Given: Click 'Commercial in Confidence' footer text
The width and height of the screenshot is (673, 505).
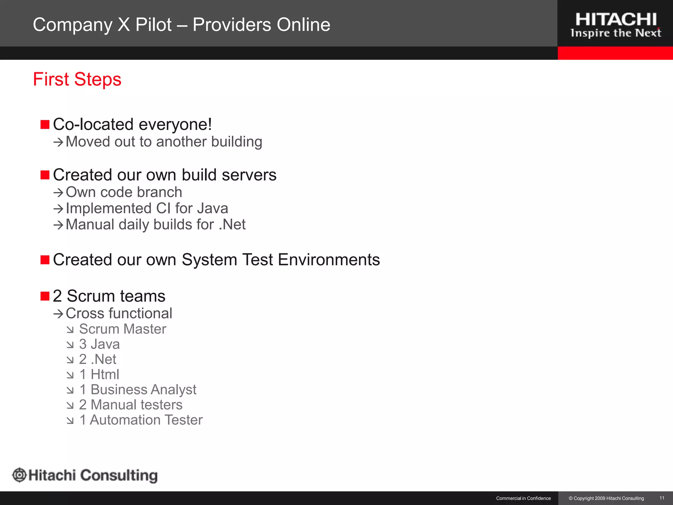Looking at the screenshot, I should click(523, 498).
